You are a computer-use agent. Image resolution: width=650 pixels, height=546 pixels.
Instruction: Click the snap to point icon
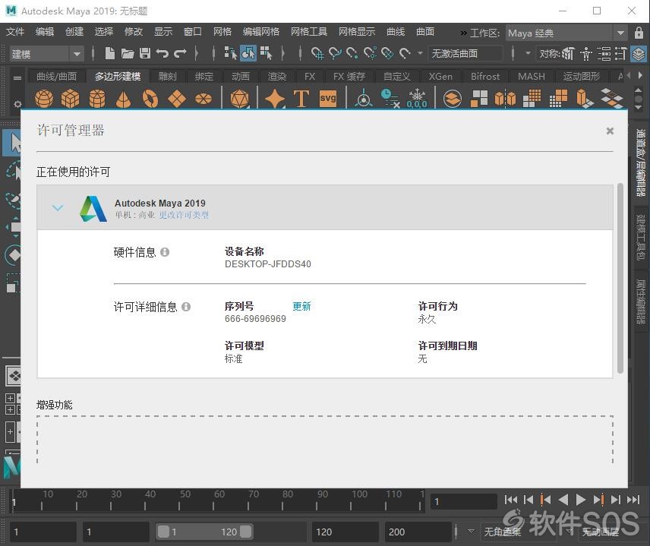[x=352, y=53]
